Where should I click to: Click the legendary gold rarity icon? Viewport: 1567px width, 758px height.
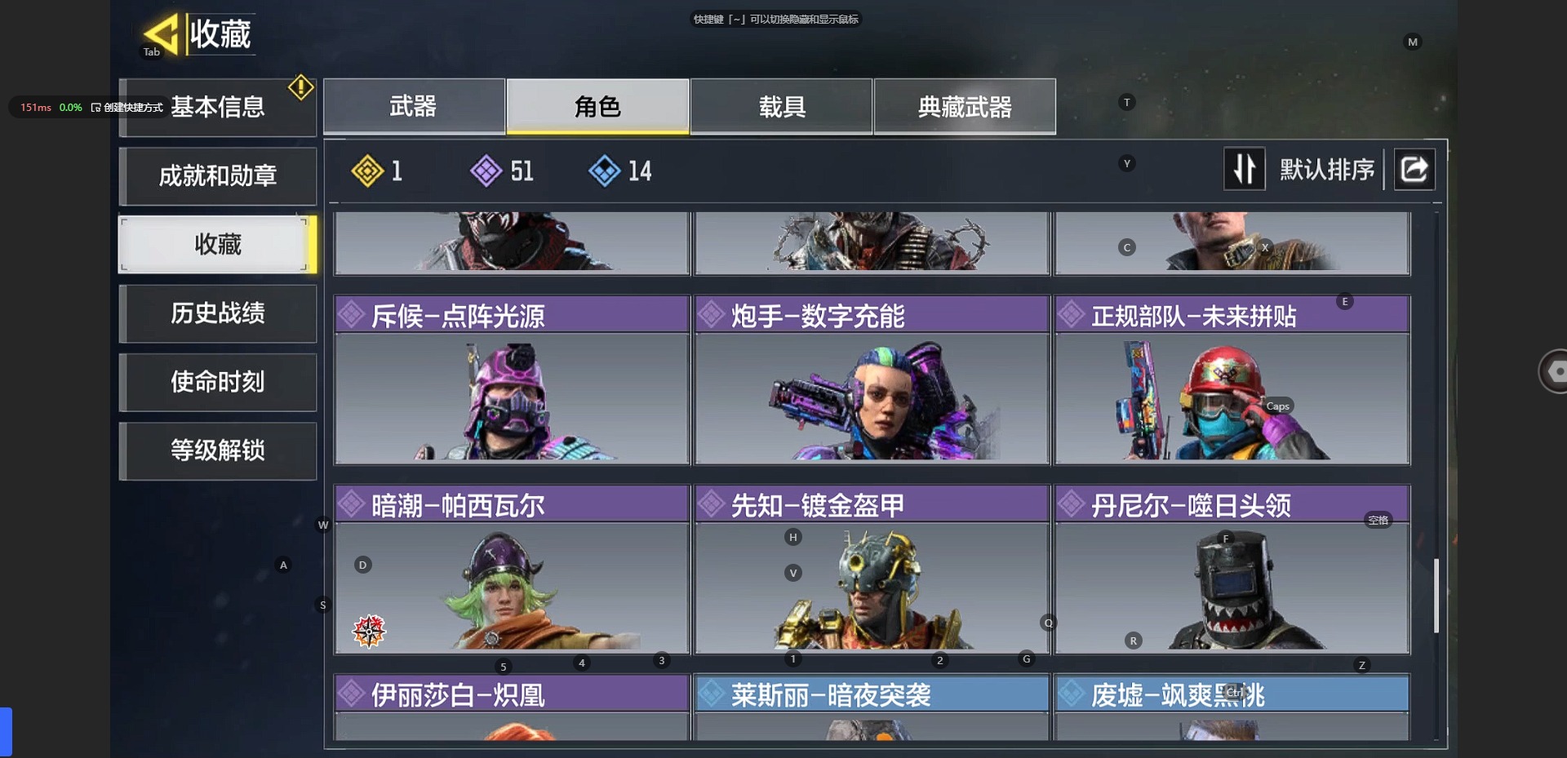pyautogui.click(x=367, y=171)
